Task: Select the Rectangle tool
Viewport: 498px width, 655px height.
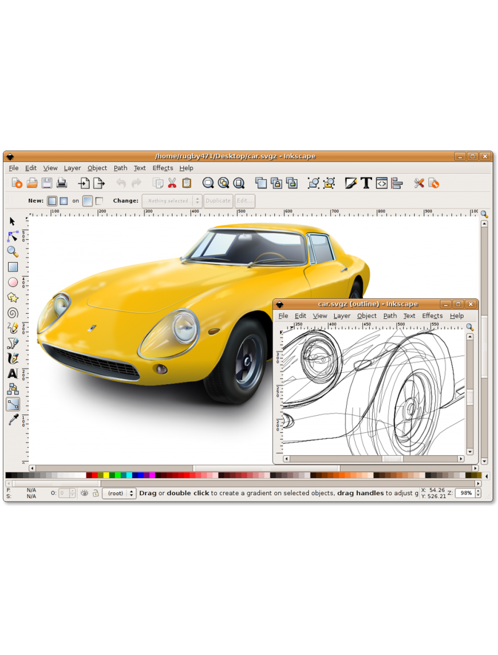Action: coord(13,267)
